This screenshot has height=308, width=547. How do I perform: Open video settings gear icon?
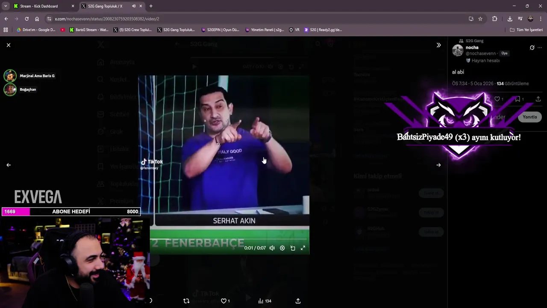coord(282,248)
